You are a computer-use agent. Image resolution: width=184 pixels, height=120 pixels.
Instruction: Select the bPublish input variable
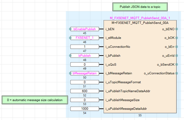pyautogui.click(x=85, y=56)
